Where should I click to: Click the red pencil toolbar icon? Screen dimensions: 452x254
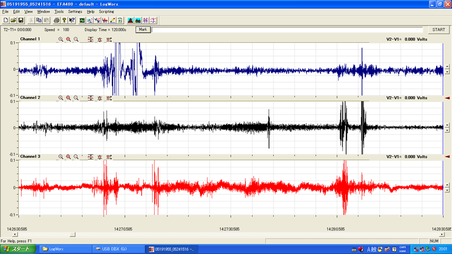click(112, 20)
